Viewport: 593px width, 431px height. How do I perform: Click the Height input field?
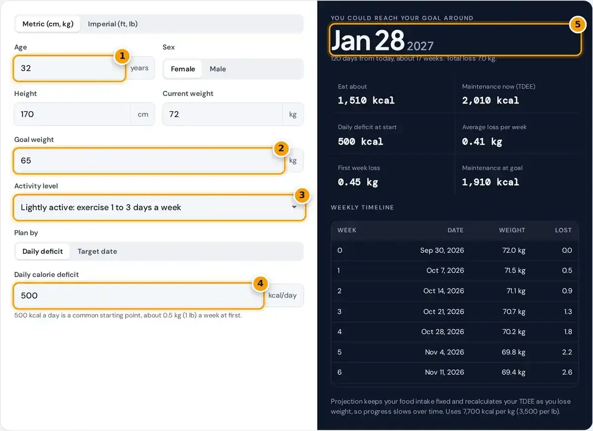73,114
